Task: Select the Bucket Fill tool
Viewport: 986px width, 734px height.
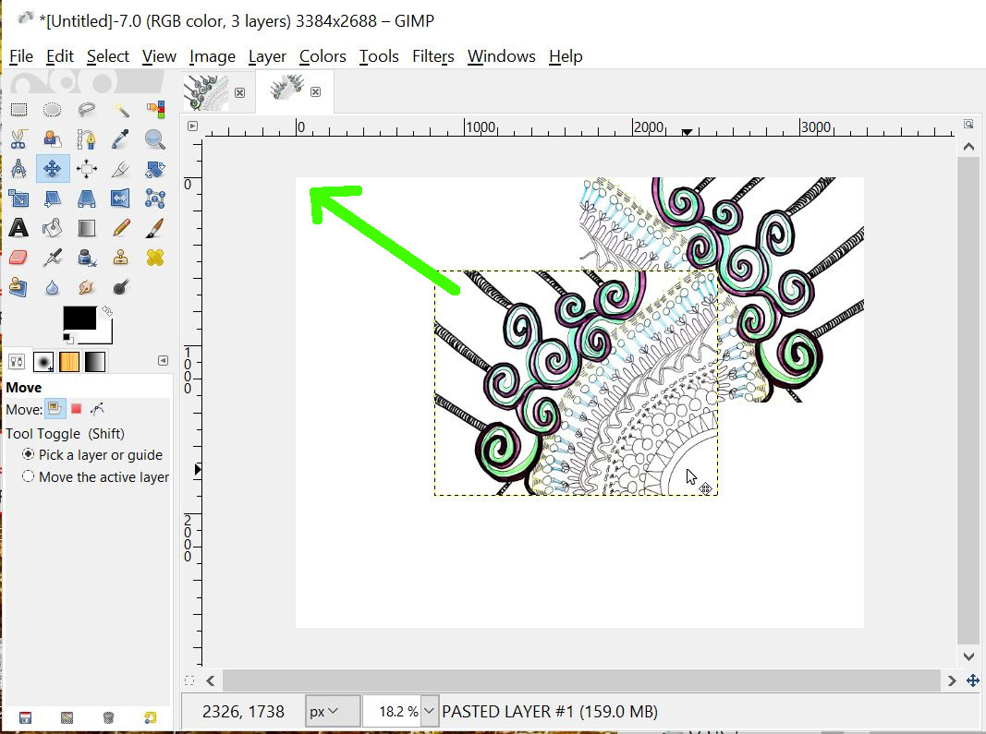Action: [x=53, y=227]
